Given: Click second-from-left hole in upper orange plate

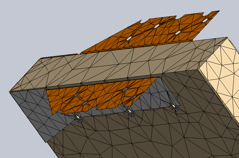Looking at the screenshot, I should (157, 26).
